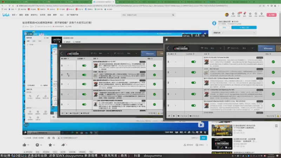Open 会员购 in bilibili navigation
281x158 pixels.
43,15
